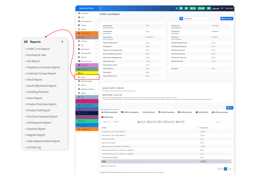Click the hamburger sidebar toggle icon

coord(101,8)
